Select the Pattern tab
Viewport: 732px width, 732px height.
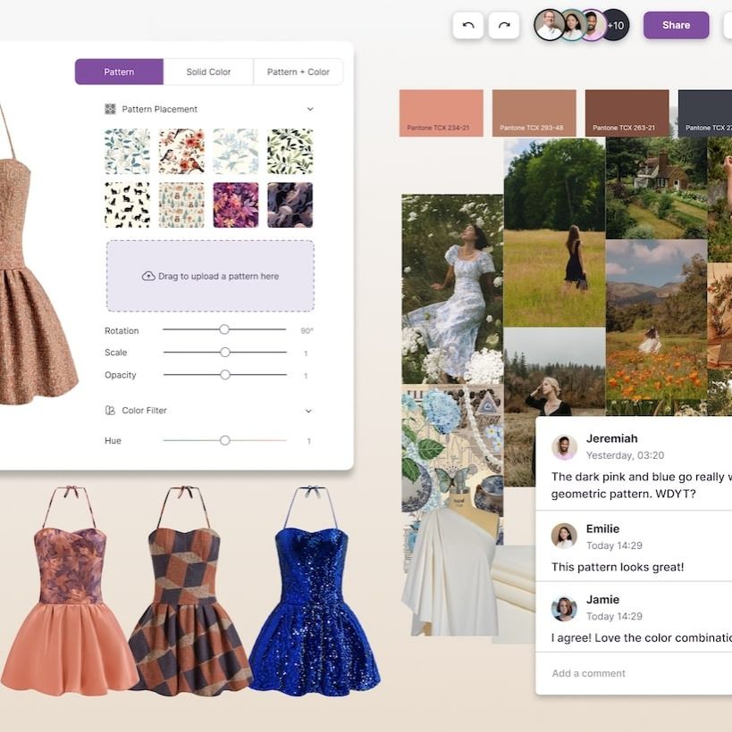point(119,72)
